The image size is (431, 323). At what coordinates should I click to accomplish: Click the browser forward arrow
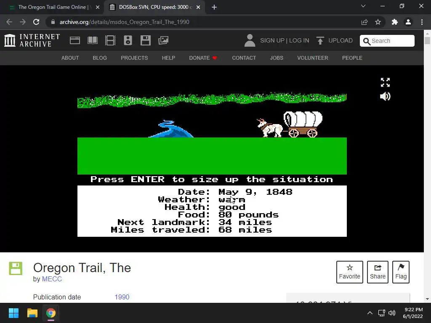tap(23, 22)
